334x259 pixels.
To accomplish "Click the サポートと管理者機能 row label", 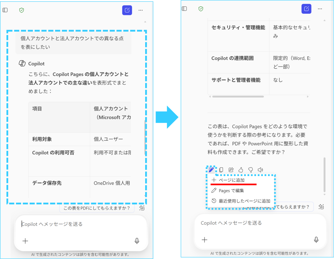I will 236,80.
